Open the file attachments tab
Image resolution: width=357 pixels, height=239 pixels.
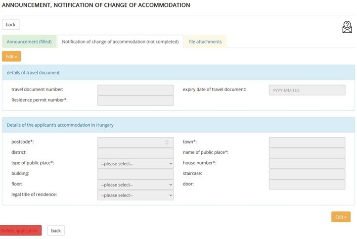(205, 42)
